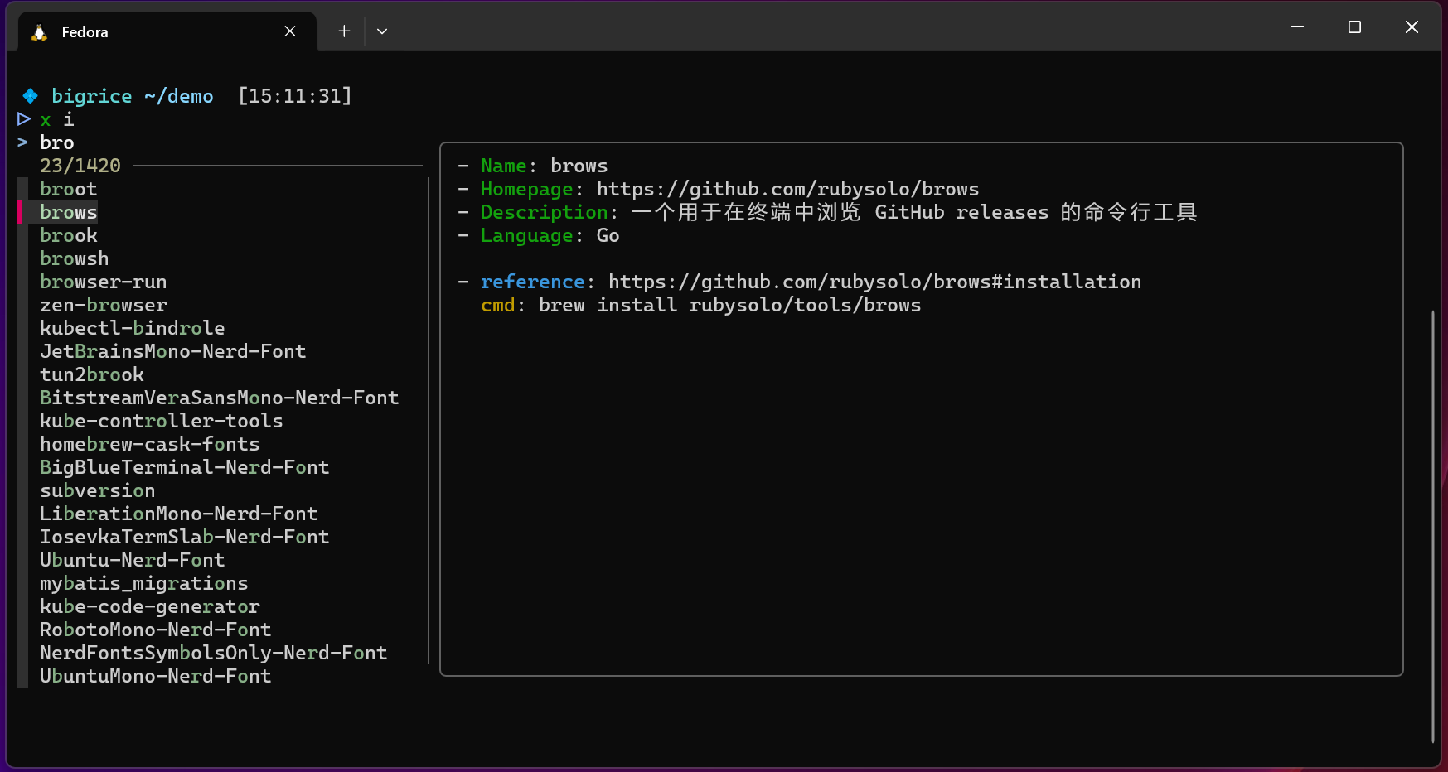Select 'zen-browser' entry
Screen dimensions: 1448x772
(x=104, y=305)
